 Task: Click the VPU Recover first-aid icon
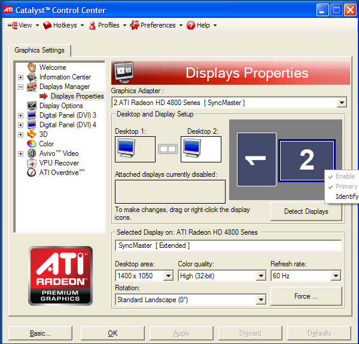tap(32, 163)
